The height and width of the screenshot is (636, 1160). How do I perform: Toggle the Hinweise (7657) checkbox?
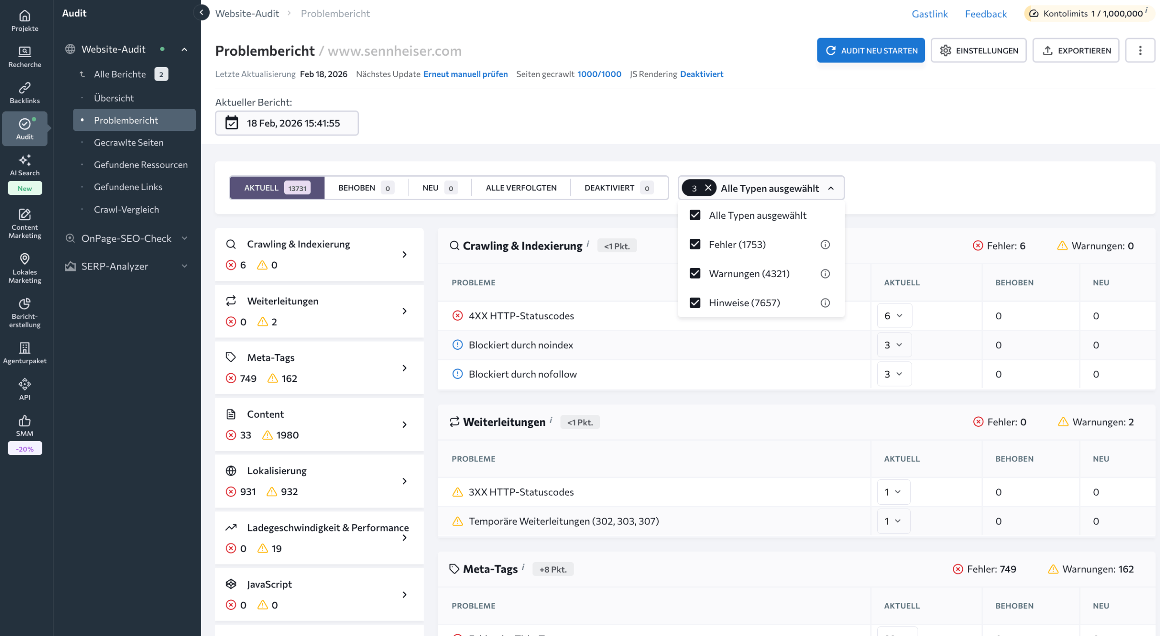[x=695, y=303]
